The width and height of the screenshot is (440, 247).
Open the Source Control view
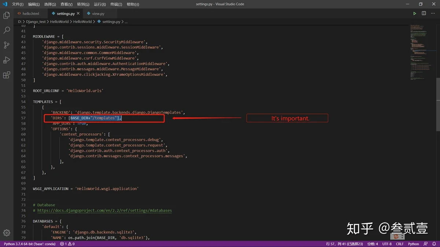coord(7,45)
